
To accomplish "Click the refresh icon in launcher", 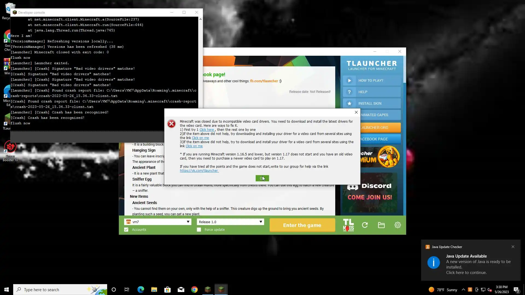I will coord(365,225).
